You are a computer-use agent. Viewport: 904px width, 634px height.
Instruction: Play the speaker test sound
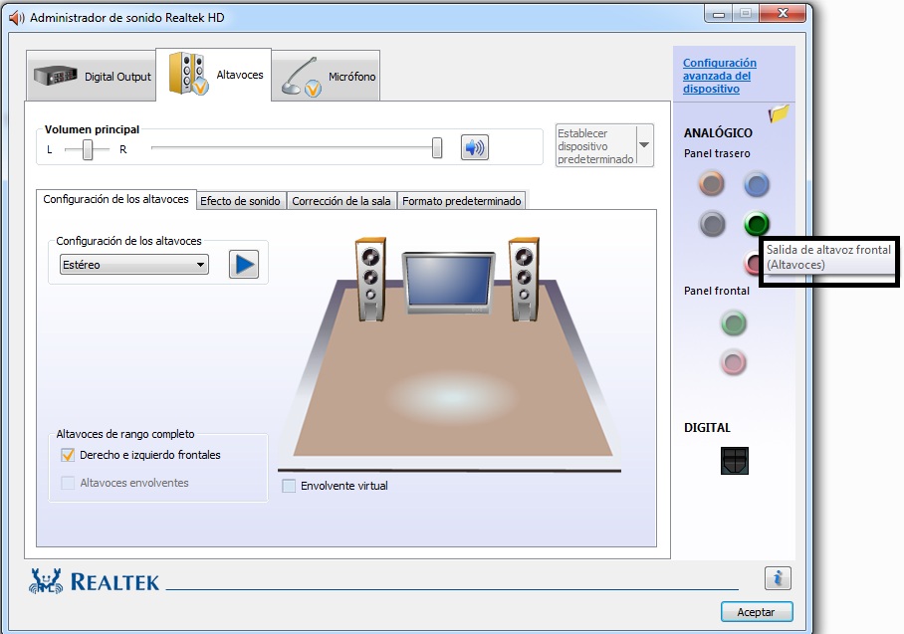click(x=244, y=265)
